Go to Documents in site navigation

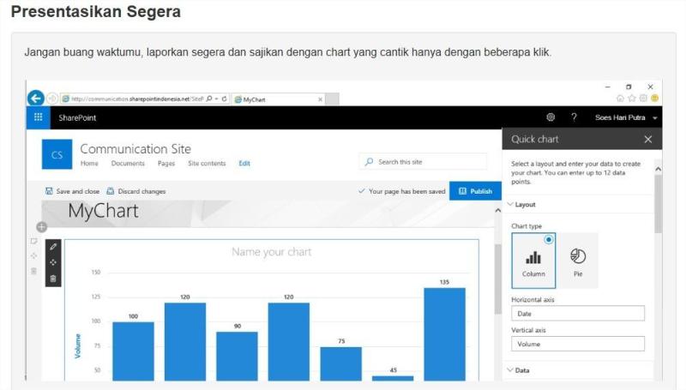128,163
